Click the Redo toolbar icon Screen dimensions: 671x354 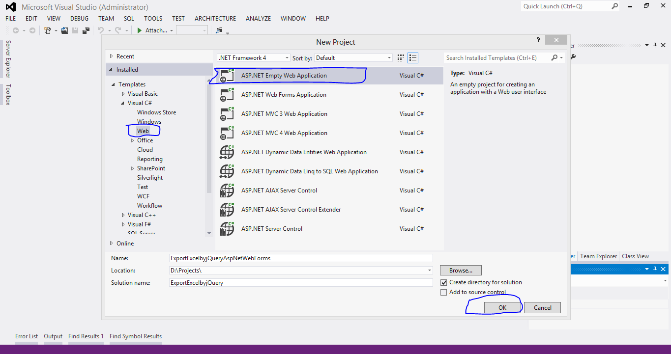[x=117, y=30]
